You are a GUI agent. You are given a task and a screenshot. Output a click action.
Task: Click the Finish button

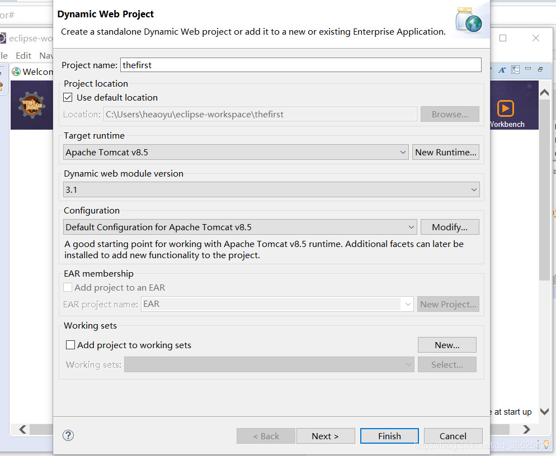389,436
